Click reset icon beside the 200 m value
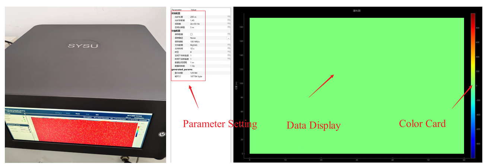The image size is (489, 167). [229, 17]
